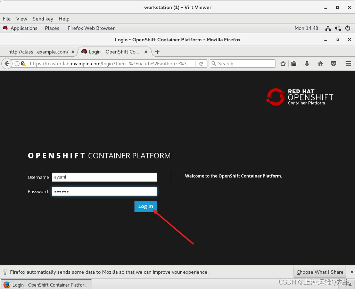Image resolution: width=355 pixels, height=289 pixels.
Task: Show bookmarks list icon in Firefox toolbar
Action: tap(294, 64)
